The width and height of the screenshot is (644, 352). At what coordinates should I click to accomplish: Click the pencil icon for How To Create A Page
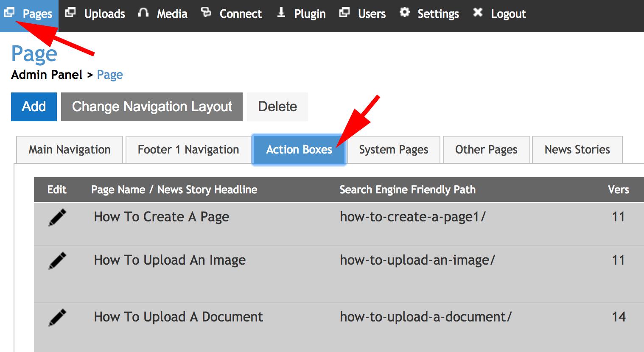click(57, 218)
